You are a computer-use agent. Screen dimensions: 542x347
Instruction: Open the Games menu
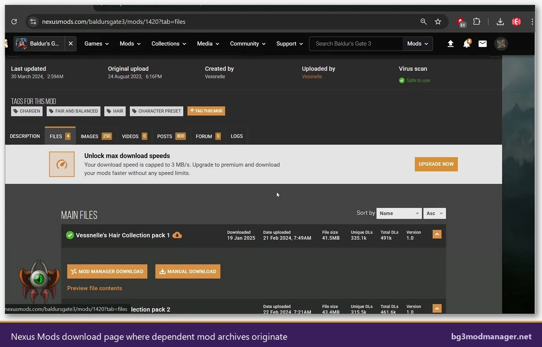[x=97, y=44]
